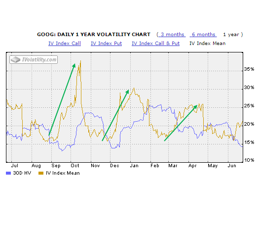Click the Jun month label

tap(232, 166)
